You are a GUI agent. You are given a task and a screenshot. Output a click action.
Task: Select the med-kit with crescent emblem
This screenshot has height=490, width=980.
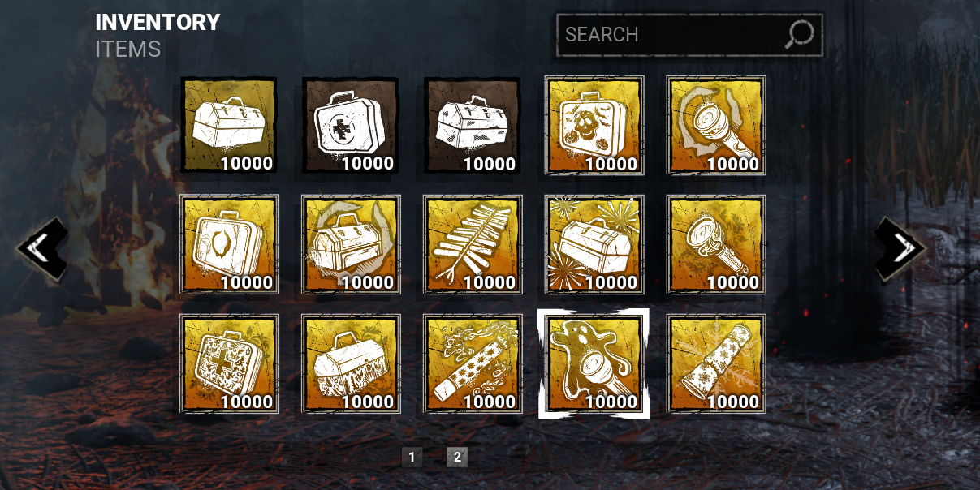[228, 244]
